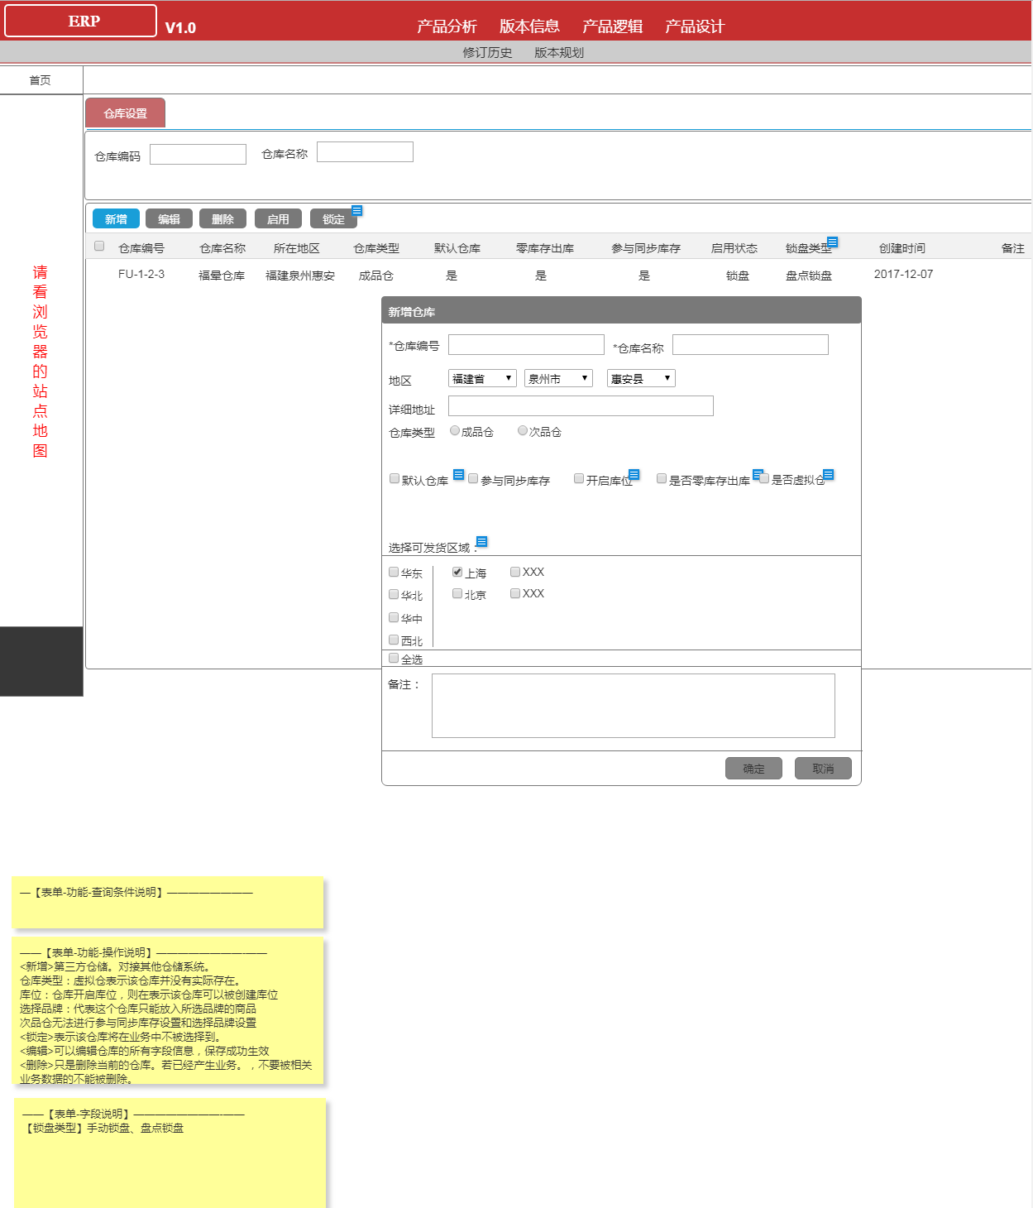Open 产品设计 in top navigation
Image resolution: width=1033 pixels, height=1208 pixels.
point(695,26)
